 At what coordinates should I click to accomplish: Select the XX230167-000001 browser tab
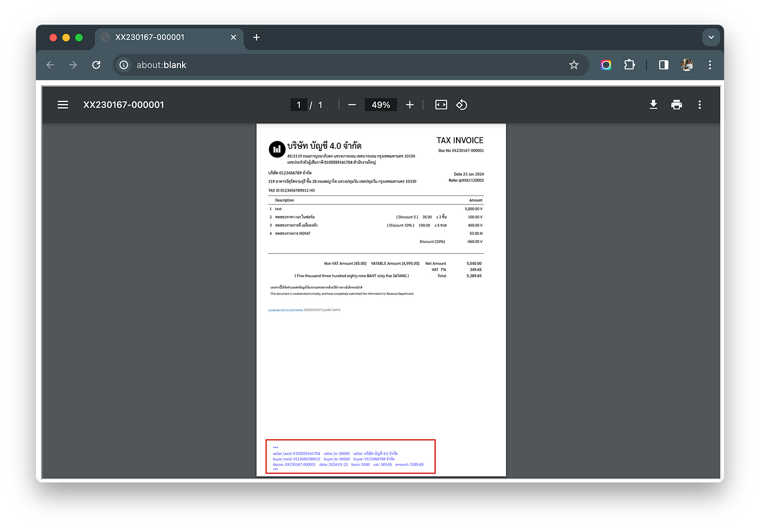(x=158, y=37)
